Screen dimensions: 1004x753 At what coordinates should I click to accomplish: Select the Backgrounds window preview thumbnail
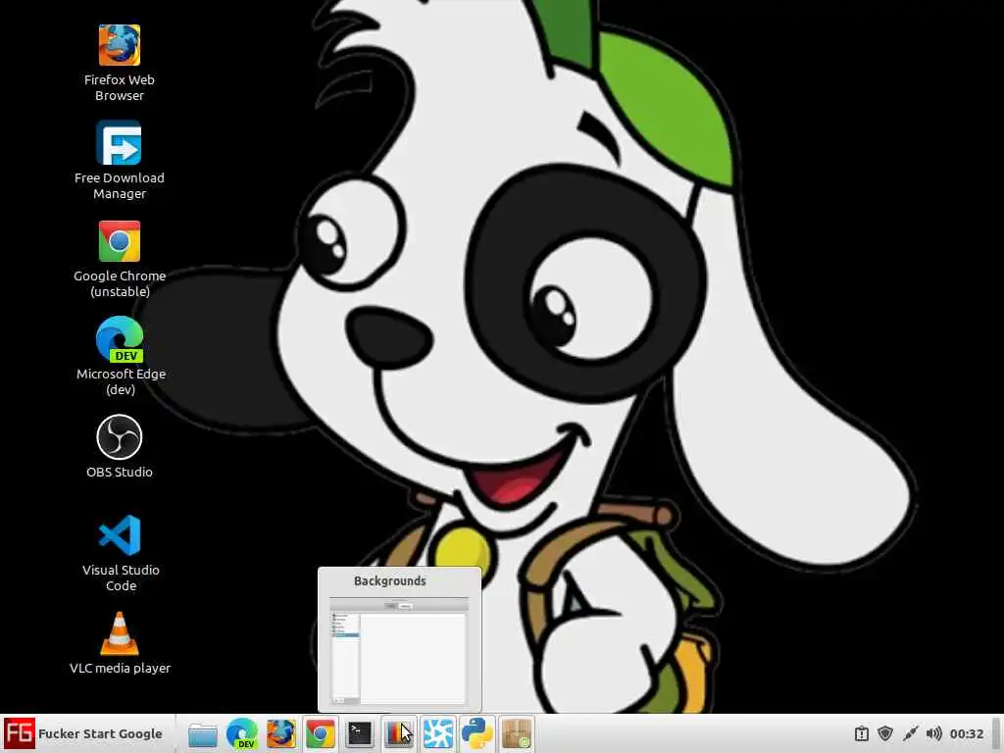(399, 651)
